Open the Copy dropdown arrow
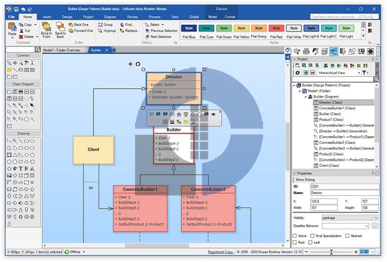 35,25
